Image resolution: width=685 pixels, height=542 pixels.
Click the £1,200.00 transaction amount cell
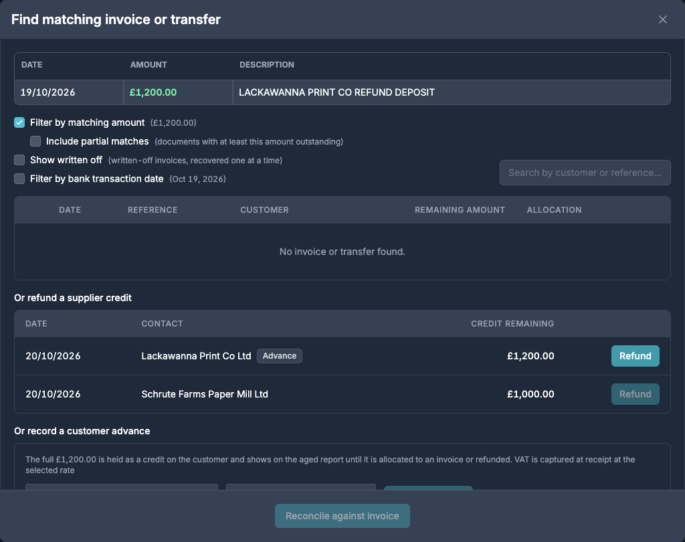(x=178, y=92)
